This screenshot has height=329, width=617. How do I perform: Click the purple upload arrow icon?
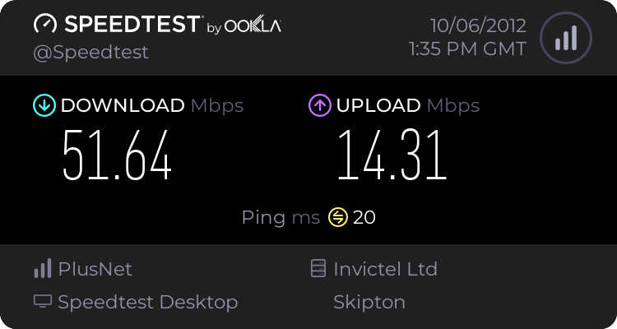pyautogui.click(x=320, y=105)
